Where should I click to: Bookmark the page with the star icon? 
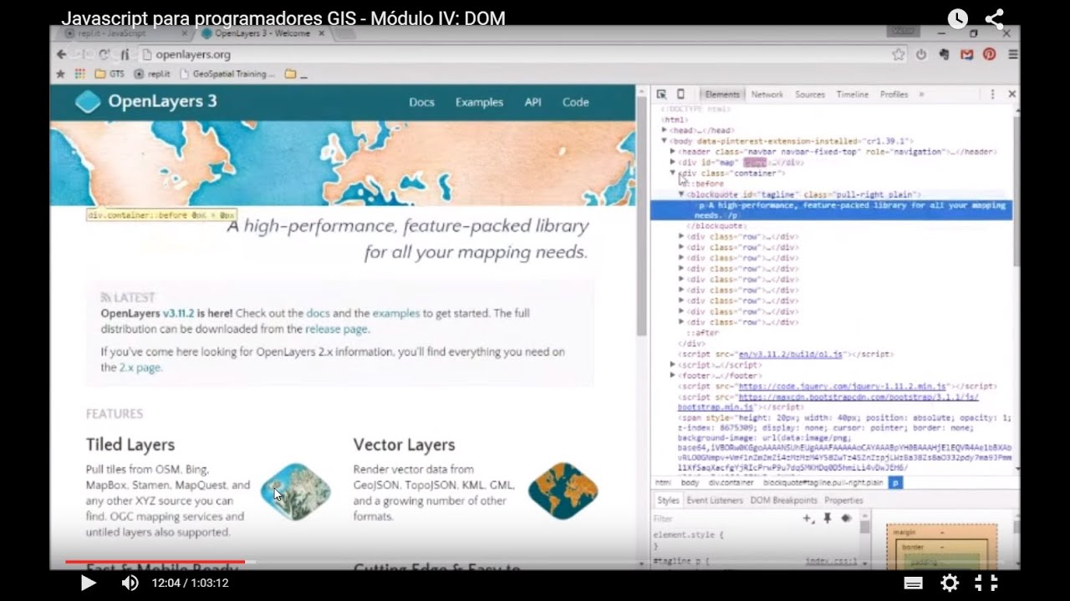(899, 54)
